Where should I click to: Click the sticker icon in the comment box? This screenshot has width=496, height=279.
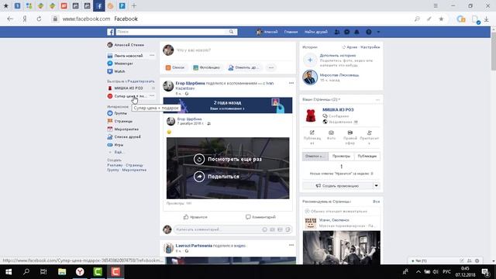(288, 229)
